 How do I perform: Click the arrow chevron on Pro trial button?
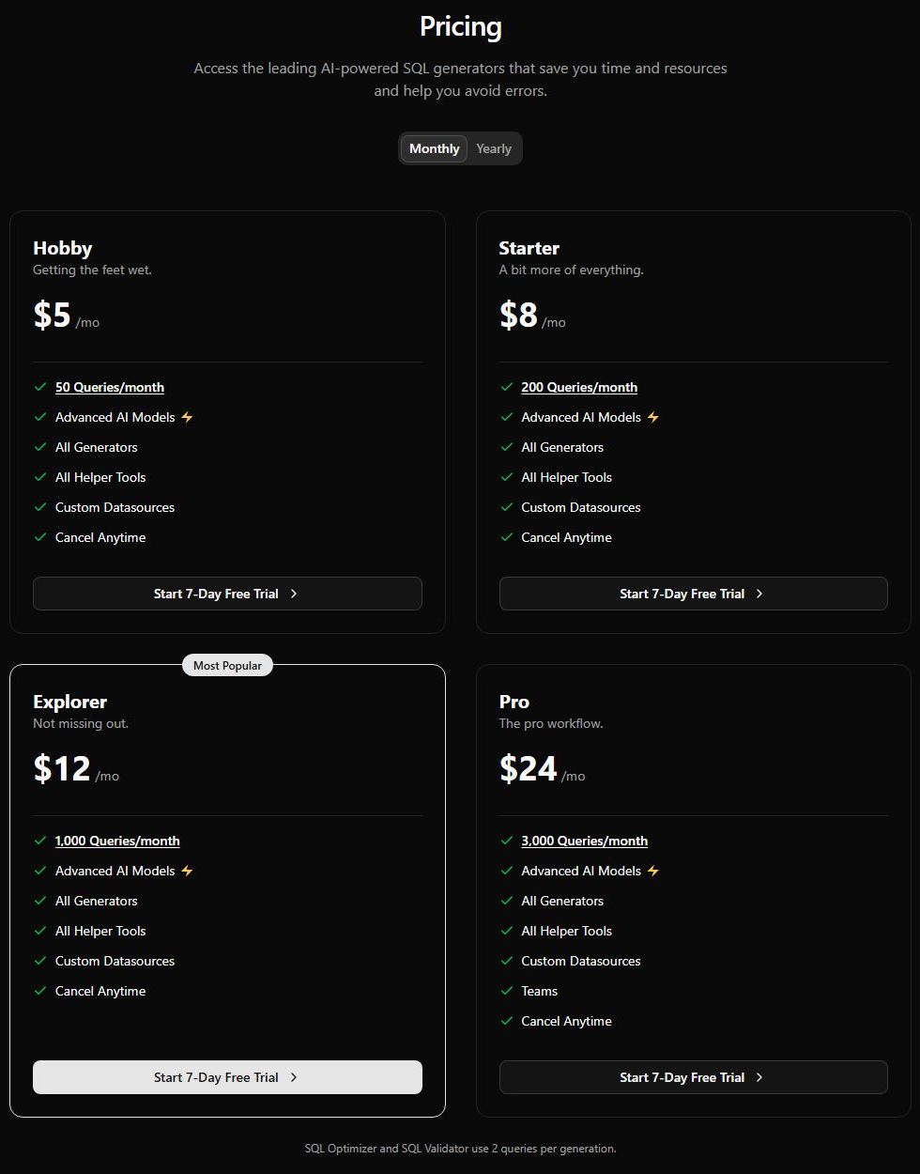click(759, 1077)
